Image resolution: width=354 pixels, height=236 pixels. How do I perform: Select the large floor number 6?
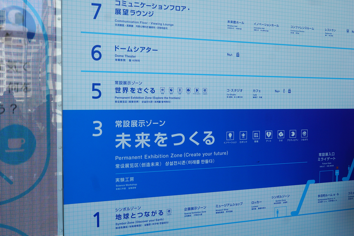coord(97,53)
